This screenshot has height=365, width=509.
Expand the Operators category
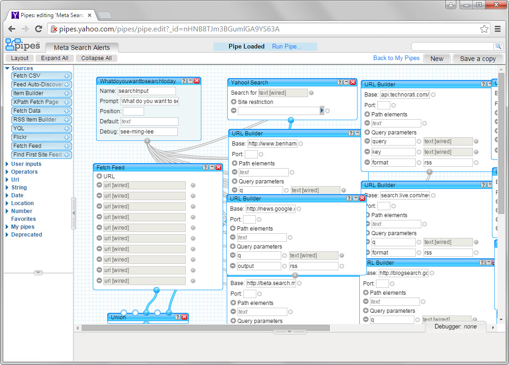point(7,172)
